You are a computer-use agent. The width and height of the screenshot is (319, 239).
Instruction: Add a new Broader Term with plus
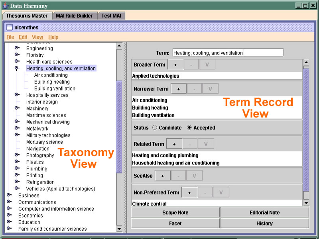(175, 65)
